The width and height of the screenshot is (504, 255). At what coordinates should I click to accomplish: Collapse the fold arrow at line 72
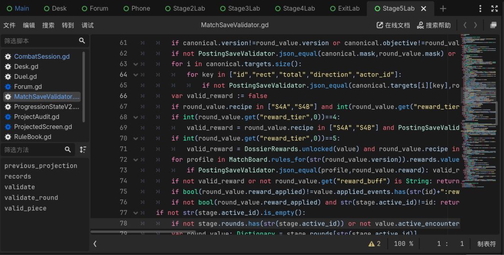[x=136, y=159]
